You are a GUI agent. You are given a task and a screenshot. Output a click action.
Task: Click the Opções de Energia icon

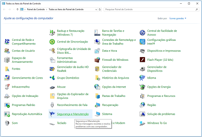click(142, 87)
